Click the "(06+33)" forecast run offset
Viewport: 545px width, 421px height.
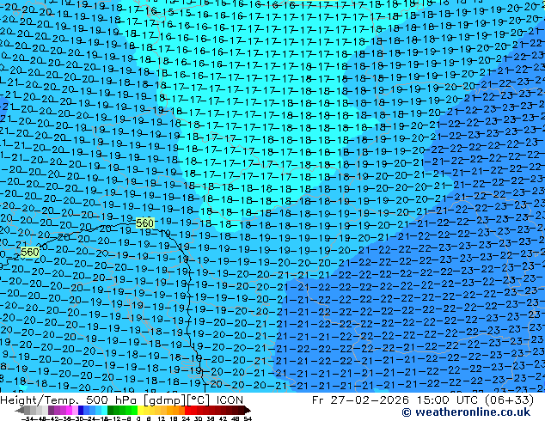[509, 400]
